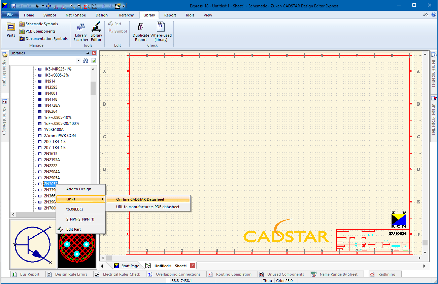Refresh the Libraries list with the green arrows icon
This screenshot has height=284, width=438.
tap(94, 60)
